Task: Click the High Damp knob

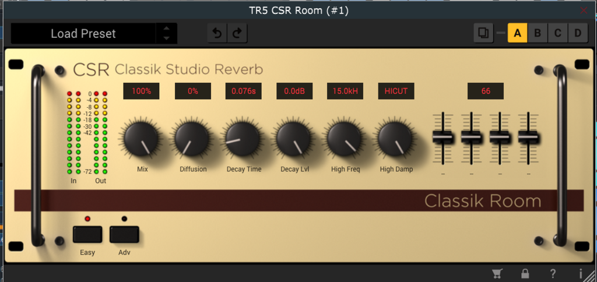Action: pos(395,139)
